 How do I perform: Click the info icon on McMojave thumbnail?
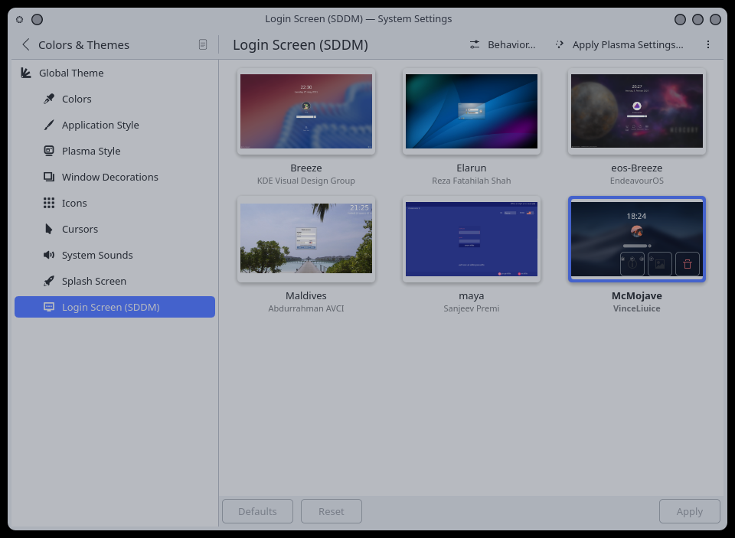click(632, 264)
